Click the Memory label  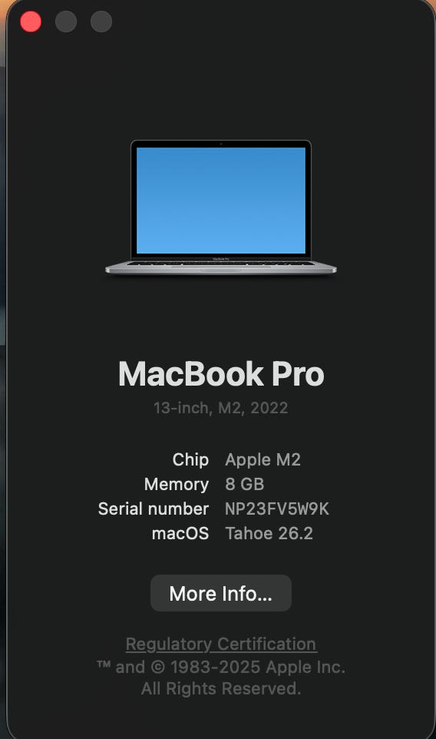(177, 484)
